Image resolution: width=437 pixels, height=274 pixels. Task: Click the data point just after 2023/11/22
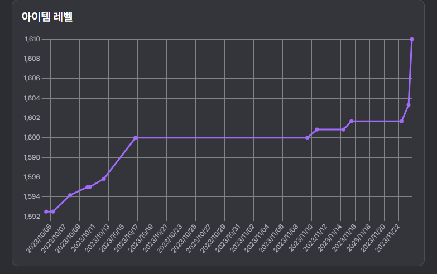[x=402, y=121]
